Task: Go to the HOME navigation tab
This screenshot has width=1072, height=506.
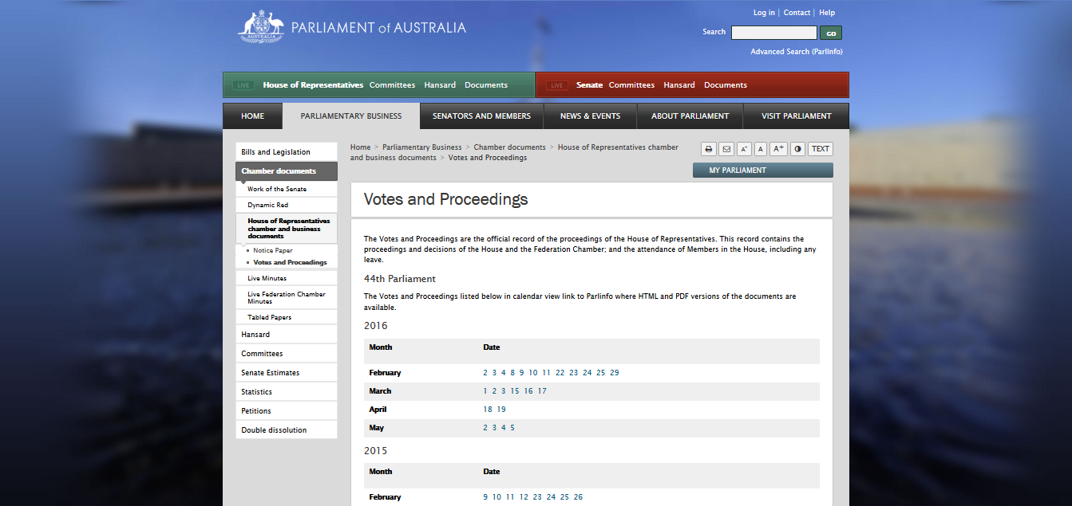Action: [252, 116]
